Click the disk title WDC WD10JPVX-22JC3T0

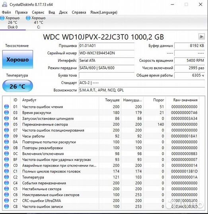pos(103,37)
